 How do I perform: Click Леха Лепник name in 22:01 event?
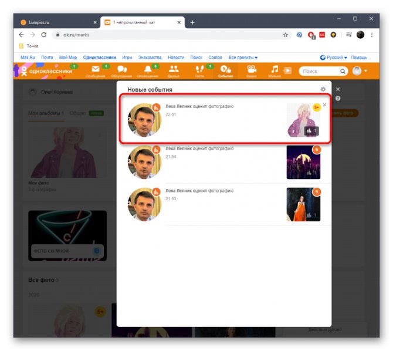click(178, 106)
